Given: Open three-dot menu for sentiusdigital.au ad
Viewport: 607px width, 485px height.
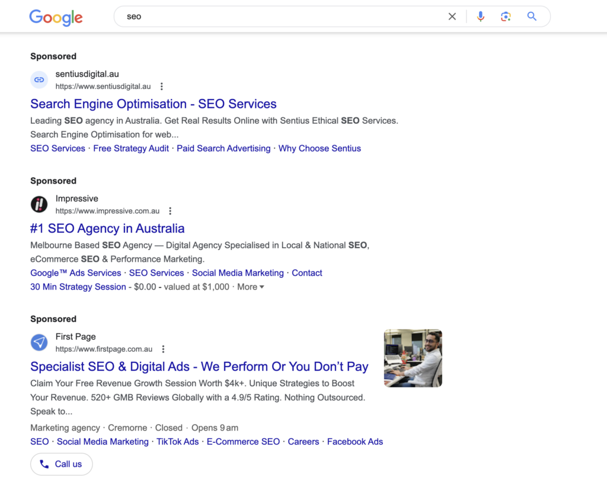Looking at the screenshot, I should 162,86.
